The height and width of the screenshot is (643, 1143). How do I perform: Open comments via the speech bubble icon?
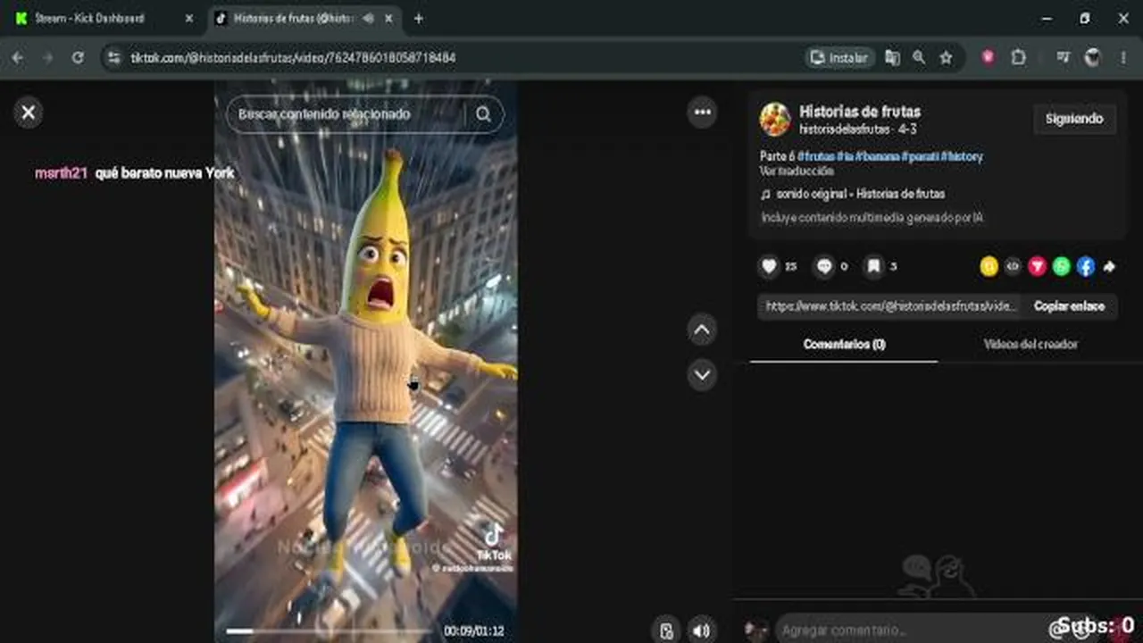824,266
